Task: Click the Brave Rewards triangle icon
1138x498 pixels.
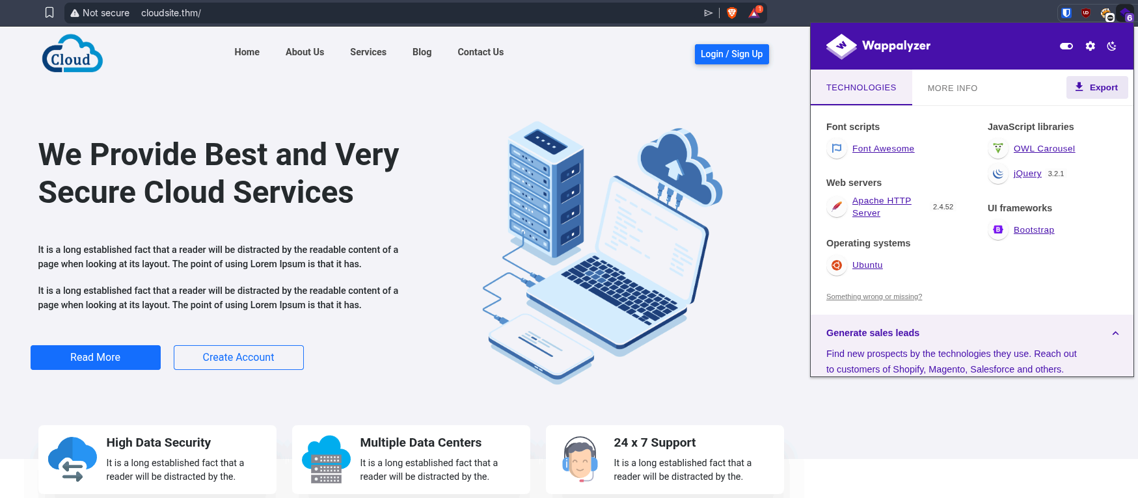Action: 754,13
